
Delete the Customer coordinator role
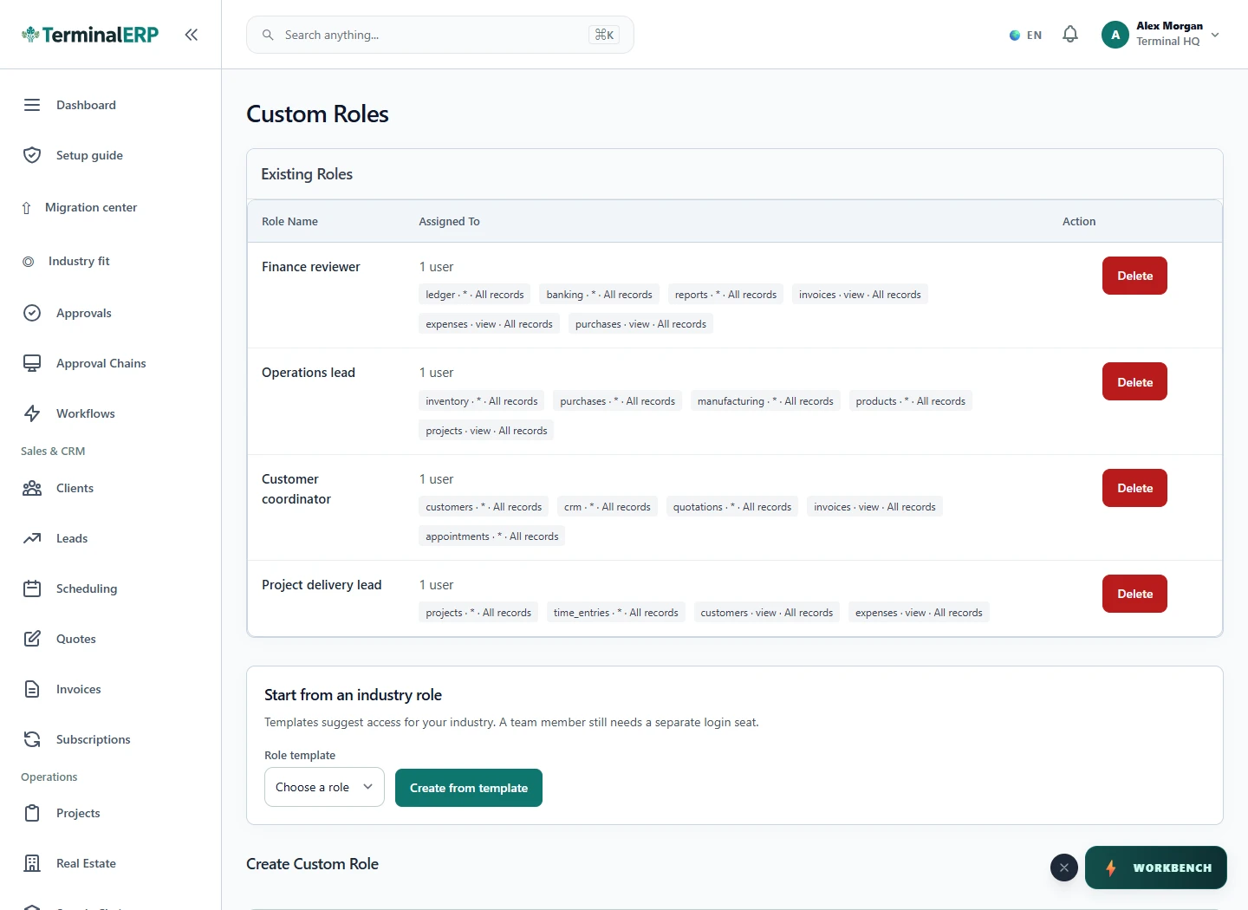1134,488
